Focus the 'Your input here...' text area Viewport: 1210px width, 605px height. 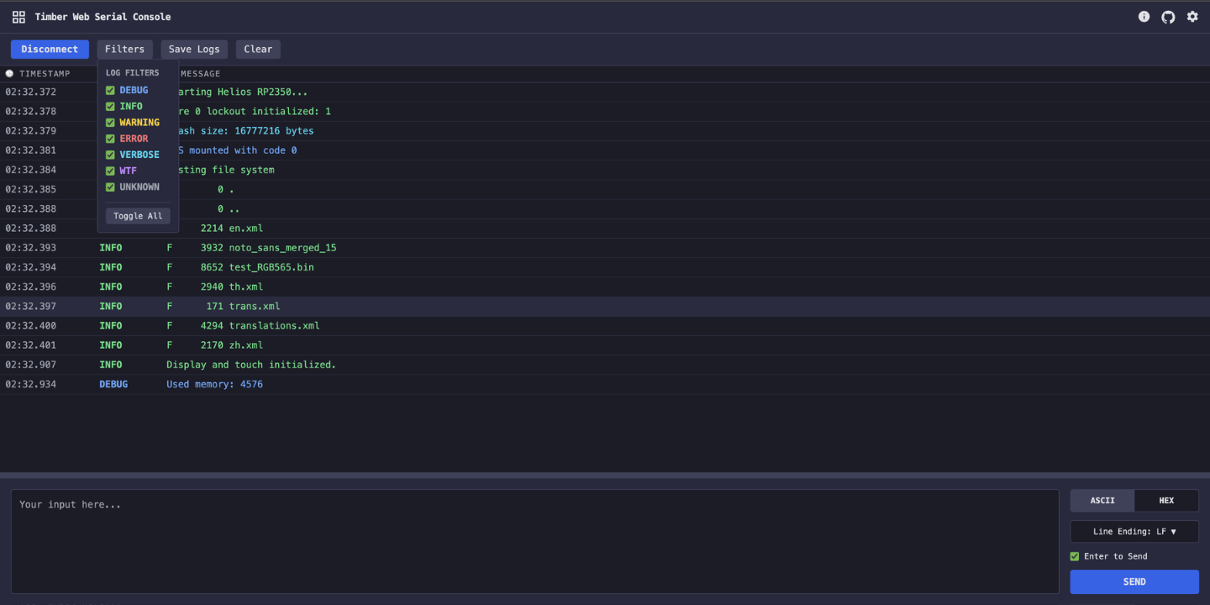[x=534, y=541]
